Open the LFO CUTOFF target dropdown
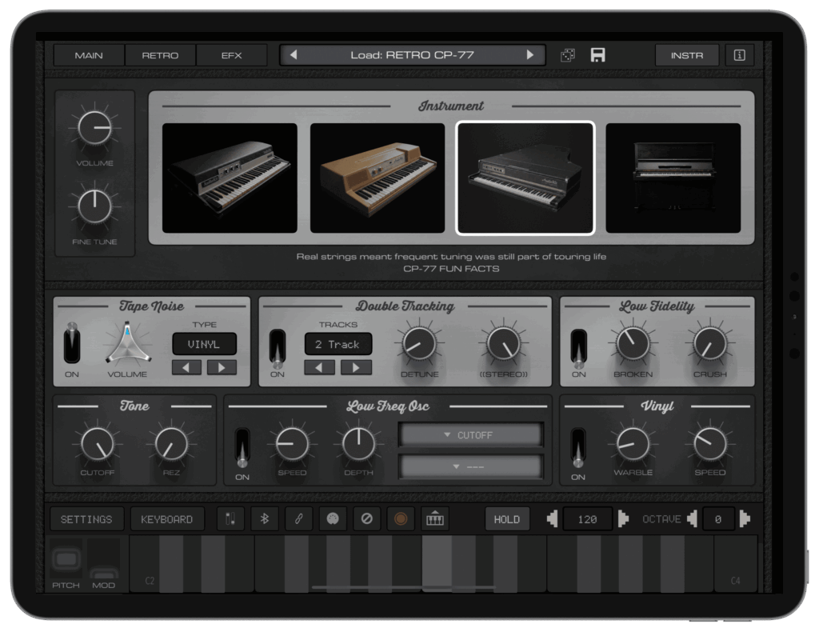This screenshot has height=632, width=819. click(471, 435)
